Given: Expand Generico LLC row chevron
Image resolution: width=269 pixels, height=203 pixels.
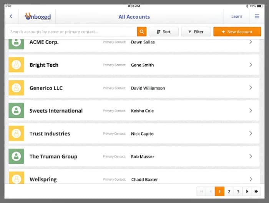Looking at the screenshot, I should tap(251, 88).
